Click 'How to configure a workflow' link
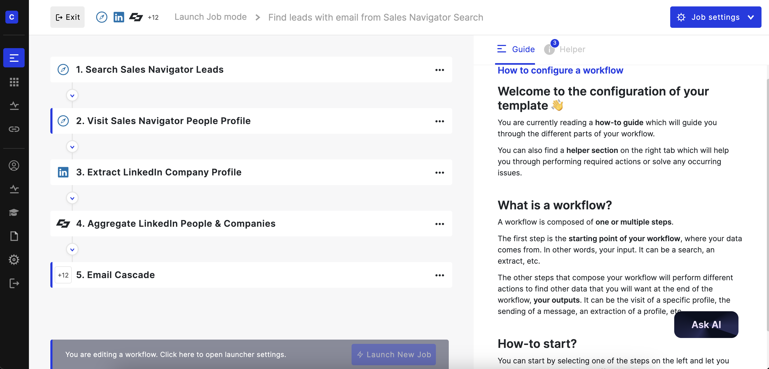The image size is (769, 369). [560, 70]
